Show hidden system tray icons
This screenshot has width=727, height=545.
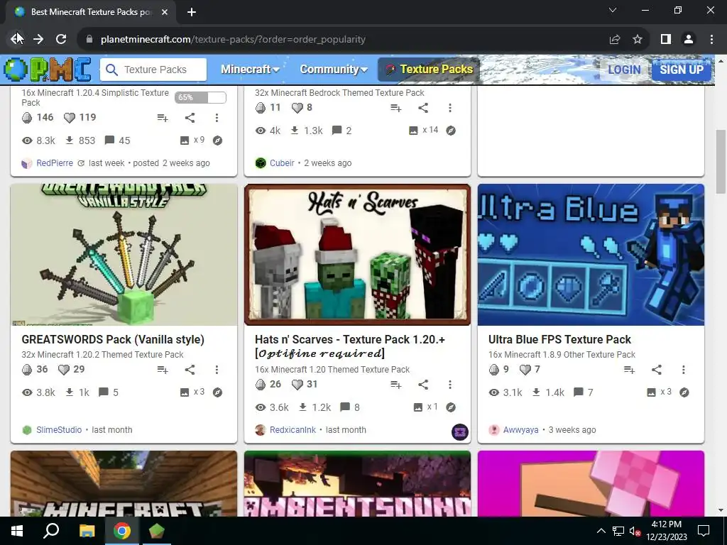pyautogui.click(x=601, y=531)
